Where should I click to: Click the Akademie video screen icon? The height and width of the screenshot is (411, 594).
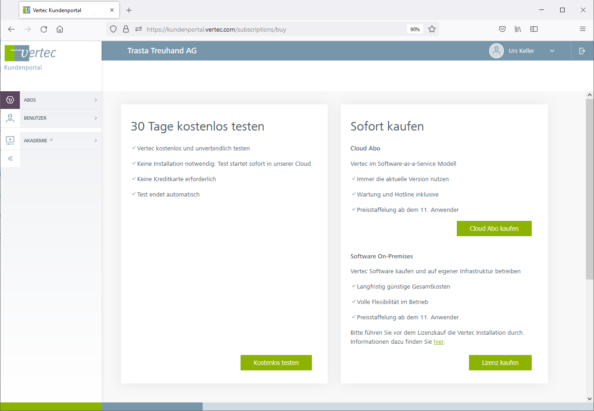tap(10, 140)
